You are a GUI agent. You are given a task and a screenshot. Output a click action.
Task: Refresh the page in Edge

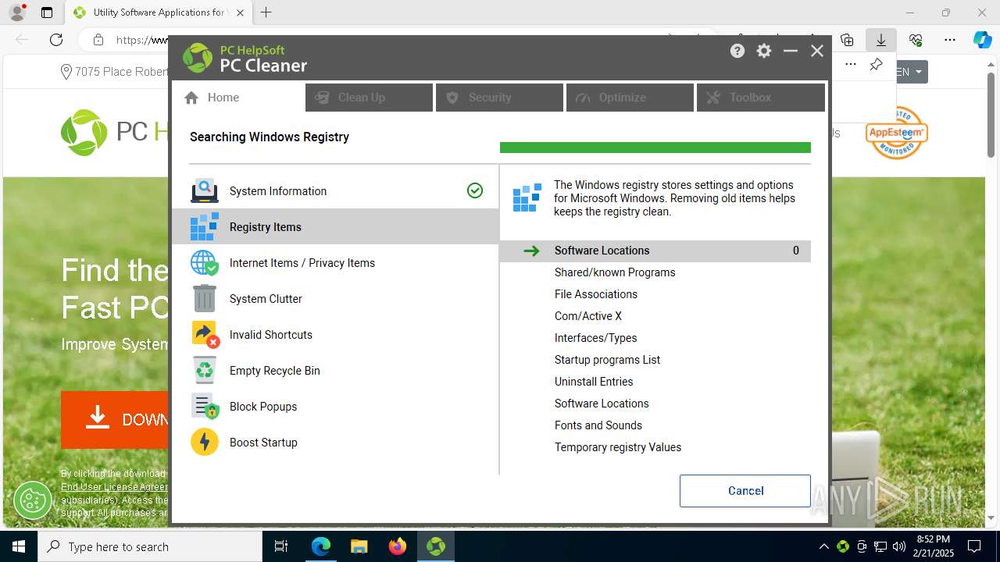coord(56,40)
